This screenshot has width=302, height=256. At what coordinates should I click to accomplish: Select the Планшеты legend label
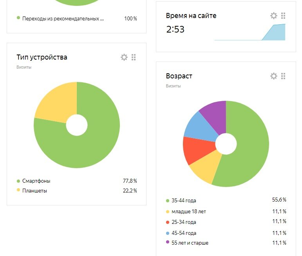35,191
